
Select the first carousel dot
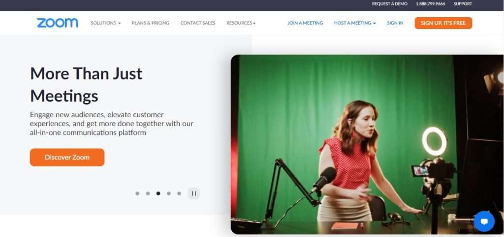tap(137, 193)
